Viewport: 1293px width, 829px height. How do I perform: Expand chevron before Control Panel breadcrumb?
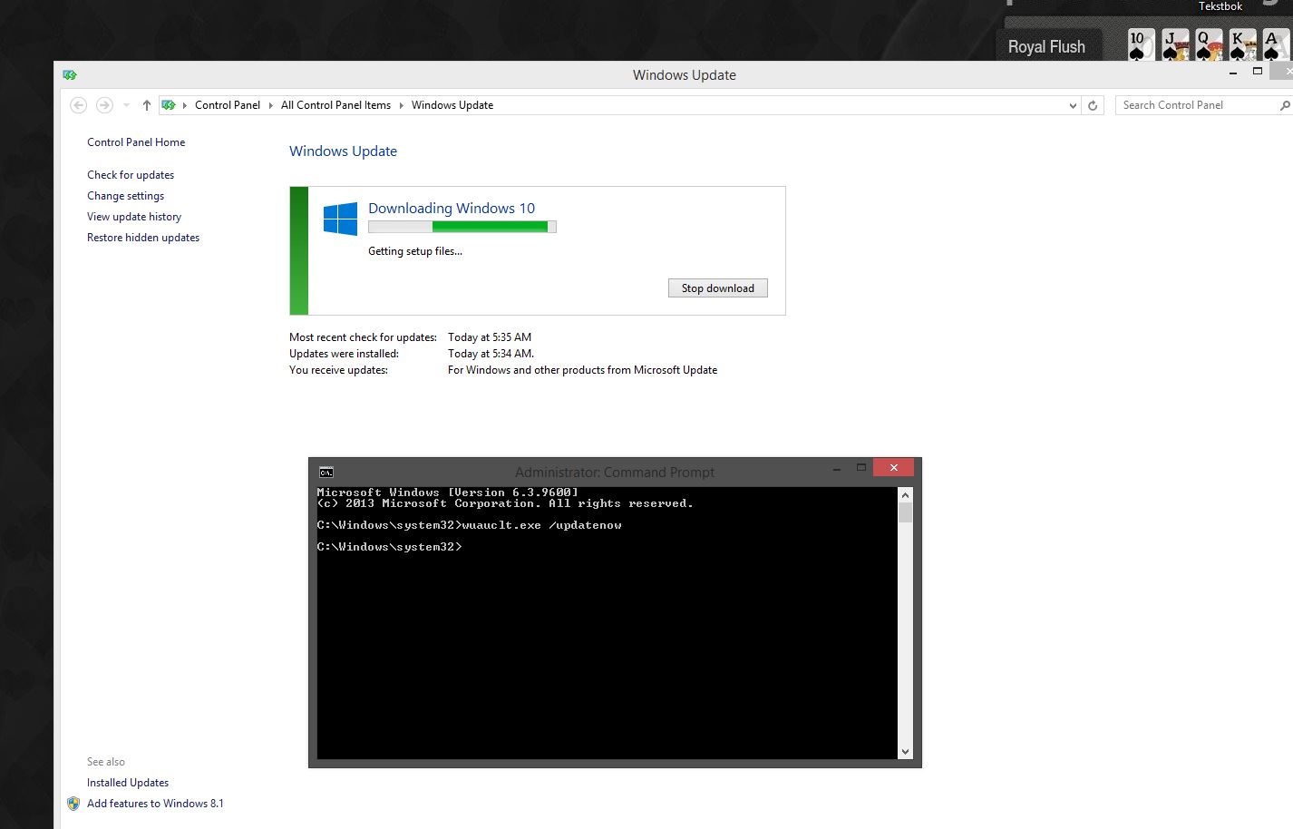(x=185, y=105)
